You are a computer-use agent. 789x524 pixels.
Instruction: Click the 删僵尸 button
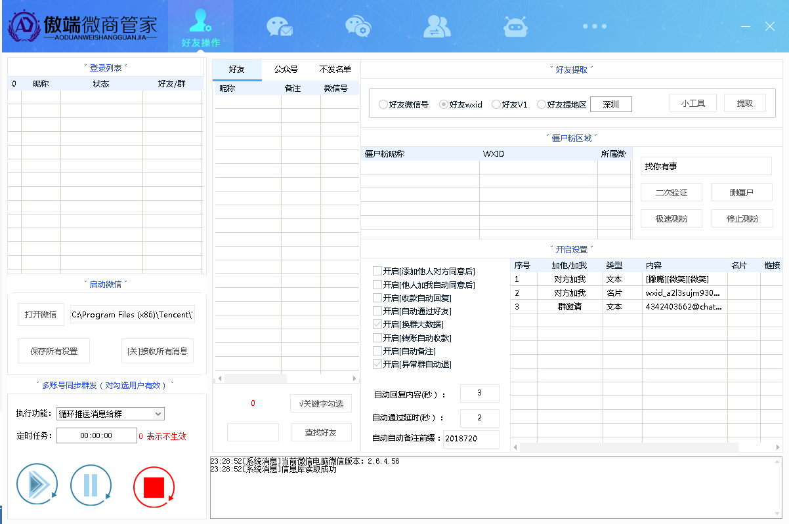pyautogui.click(x=742, y=192)
